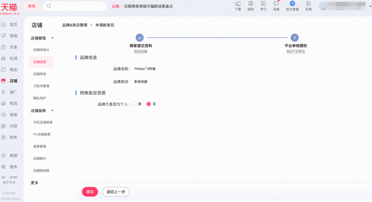Expand the 更多 menu section
Image resolution: width=372 pixels, height=202 pixels.
(x=35, y=183)
